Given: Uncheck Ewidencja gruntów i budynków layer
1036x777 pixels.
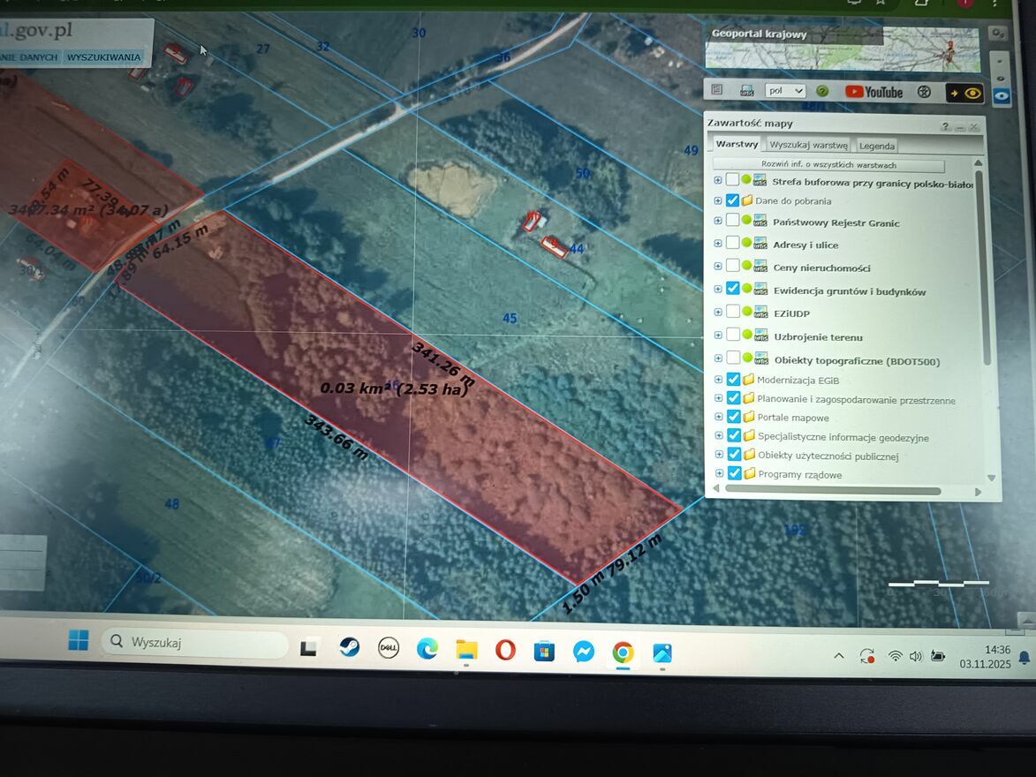Looking at the screenshot, I should [732, 289].
